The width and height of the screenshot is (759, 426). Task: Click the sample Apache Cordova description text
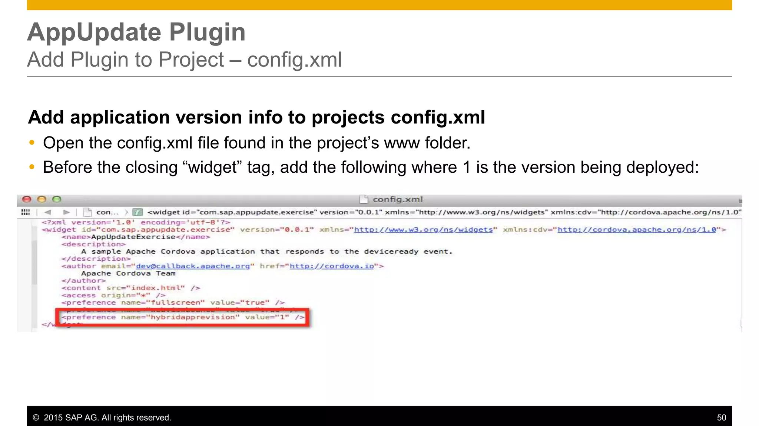(267, 251)
